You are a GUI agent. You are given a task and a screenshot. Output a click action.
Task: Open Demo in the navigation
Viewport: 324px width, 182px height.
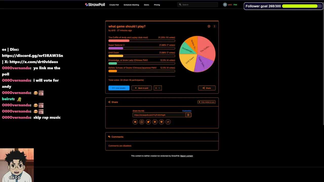(x=146, y=5)
